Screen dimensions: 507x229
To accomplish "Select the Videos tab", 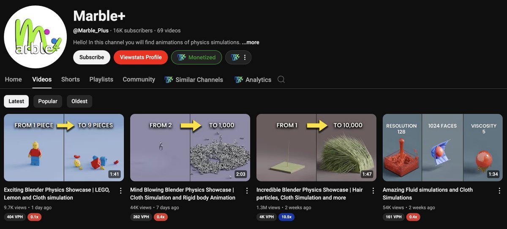I will (x=42, y=79).
